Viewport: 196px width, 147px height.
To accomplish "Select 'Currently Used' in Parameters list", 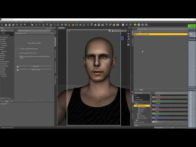I will tap(139, 100).
